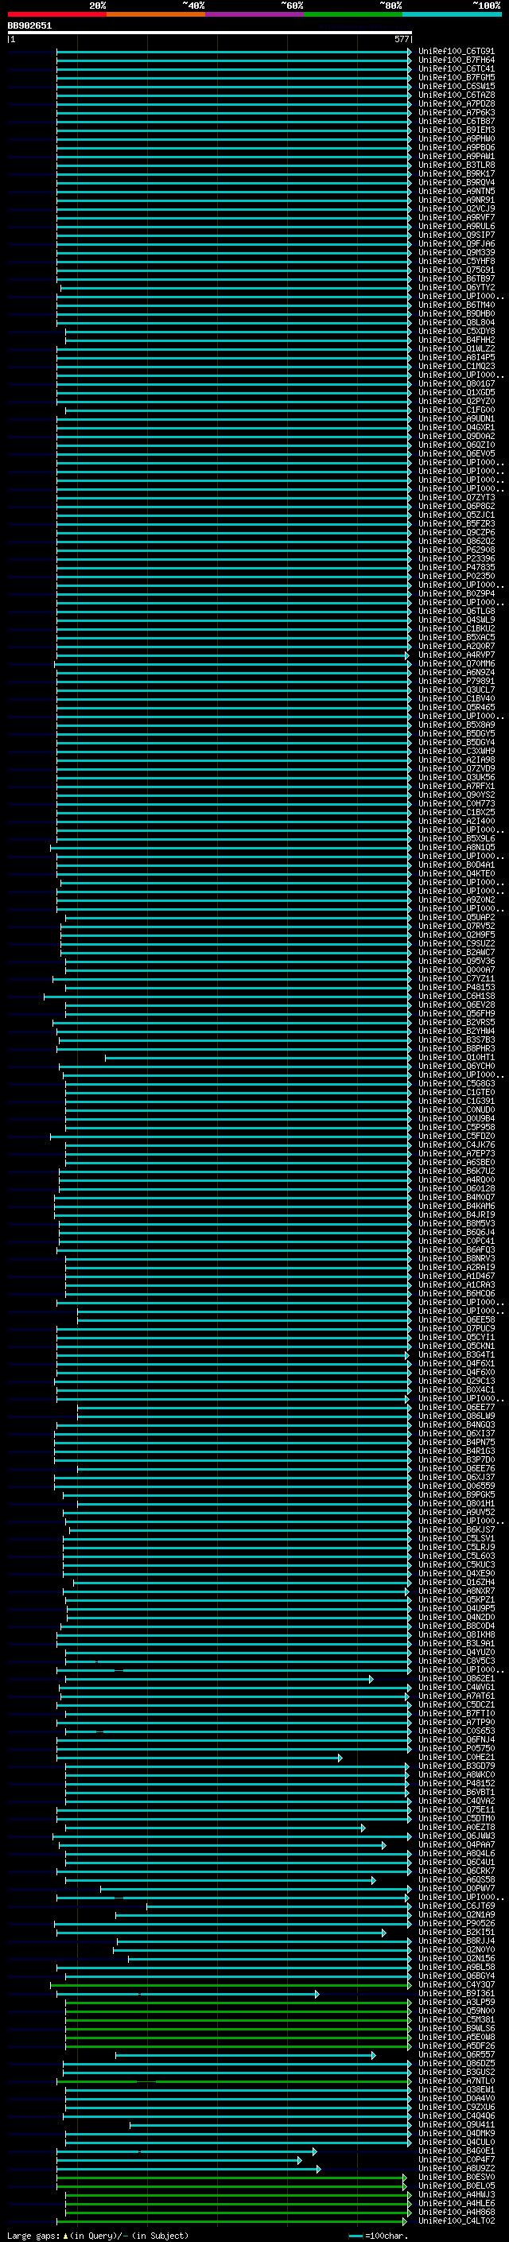Select hit label UniRef100_Q6EE58

[x=457, y=1321]
